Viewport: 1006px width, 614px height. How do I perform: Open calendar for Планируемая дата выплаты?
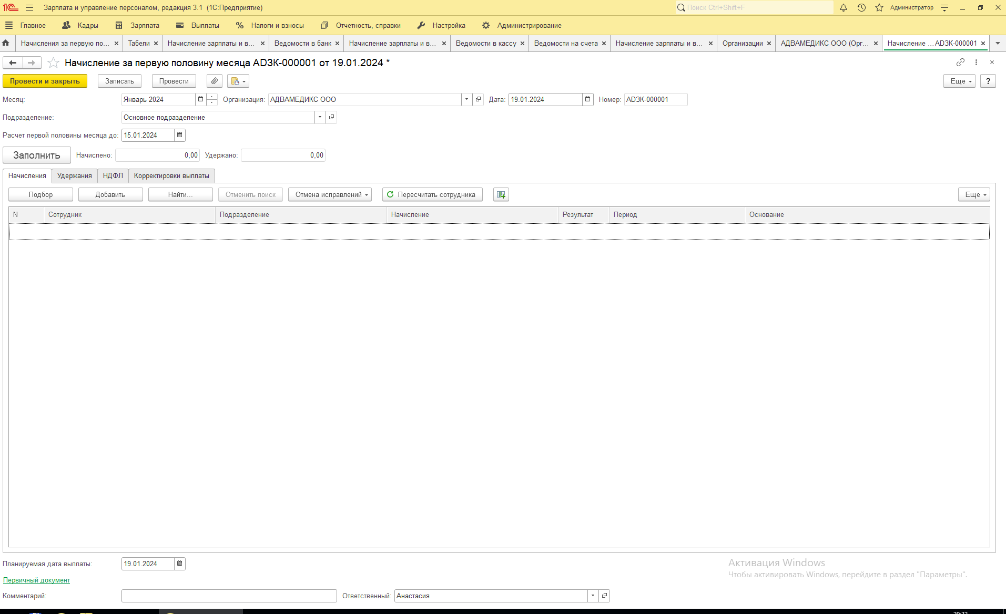point(180,564)
